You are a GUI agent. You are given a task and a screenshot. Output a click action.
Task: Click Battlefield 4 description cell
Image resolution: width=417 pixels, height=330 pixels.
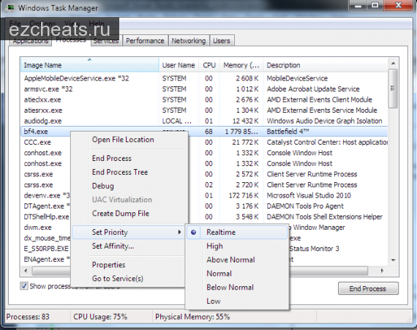point(288,132)
